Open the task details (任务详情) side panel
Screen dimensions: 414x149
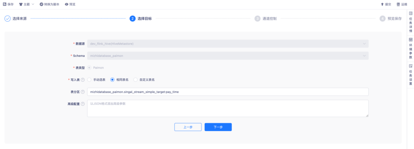(x=411, y=22)
